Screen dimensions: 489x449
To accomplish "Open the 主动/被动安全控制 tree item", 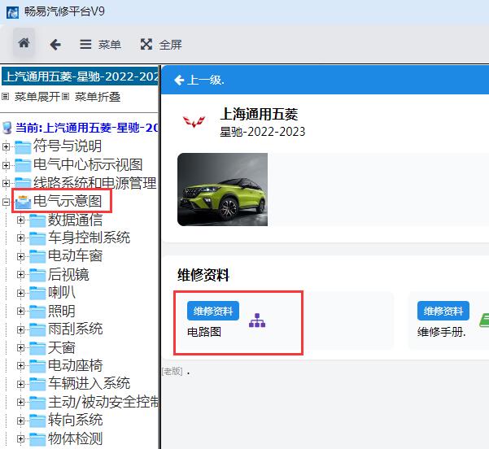I will point(103,402).
